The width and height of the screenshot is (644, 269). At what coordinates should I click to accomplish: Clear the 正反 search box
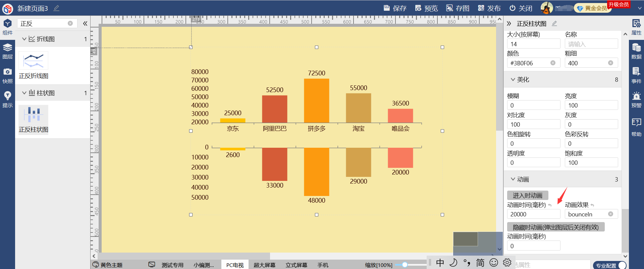pos(70,23)
